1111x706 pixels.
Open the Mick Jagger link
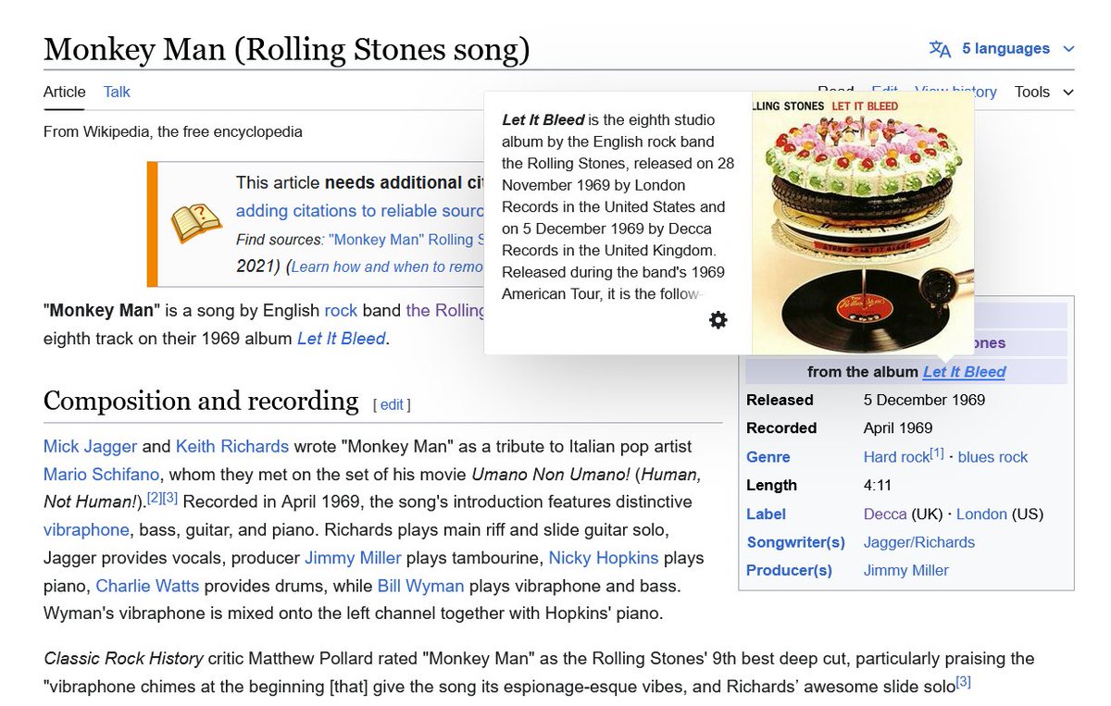click(91, 447)
